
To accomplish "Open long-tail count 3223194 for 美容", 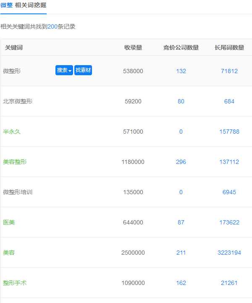I will pos(229,253).
